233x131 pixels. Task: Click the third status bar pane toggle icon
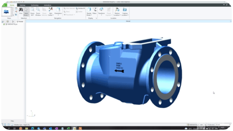[x=9, y=125]
